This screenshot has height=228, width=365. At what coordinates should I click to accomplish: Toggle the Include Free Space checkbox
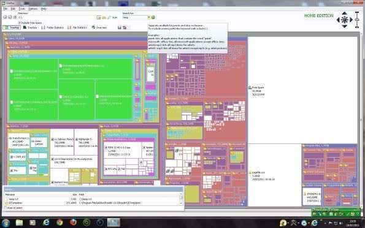[x=20, y=23]
